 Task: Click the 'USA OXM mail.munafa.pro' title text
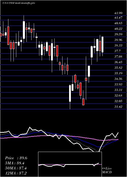point(19,3)
